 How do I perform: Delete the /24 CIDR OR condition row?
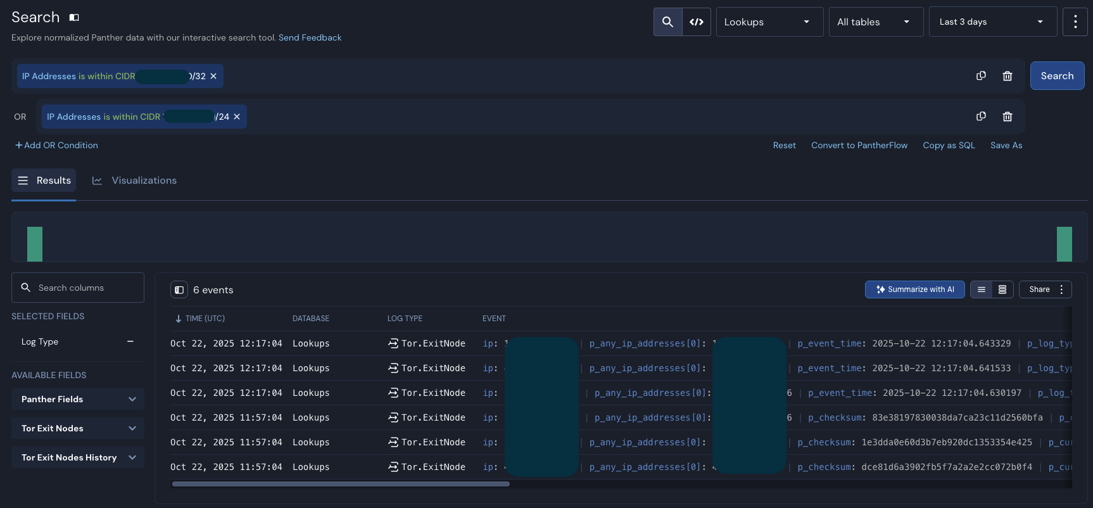[x=1008, y=117]
